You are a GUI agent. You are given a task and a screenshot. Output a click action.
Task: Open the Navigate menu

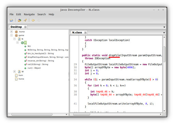point(29,14)
